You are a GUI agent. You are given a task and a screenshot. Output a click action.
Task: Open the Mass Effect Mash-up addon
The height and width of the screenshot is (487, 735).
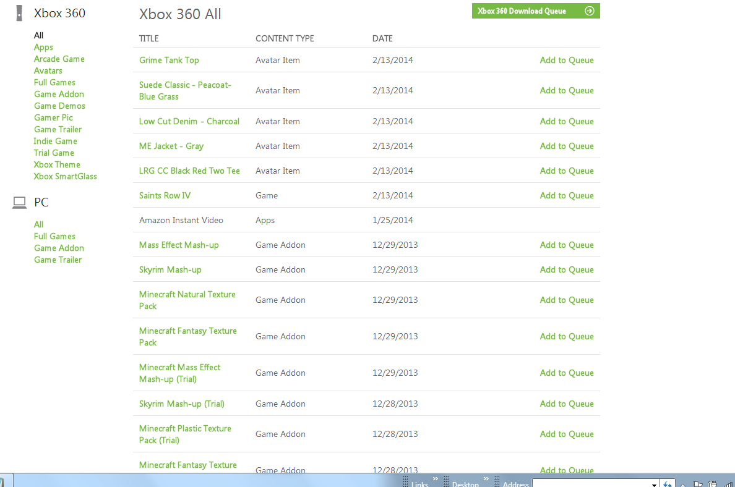pos(179,245)
